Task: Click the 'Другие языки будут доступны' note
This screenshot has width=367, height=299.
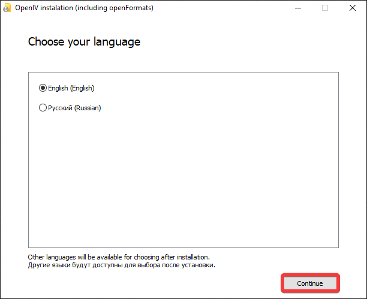Action: tap(122, 265)
